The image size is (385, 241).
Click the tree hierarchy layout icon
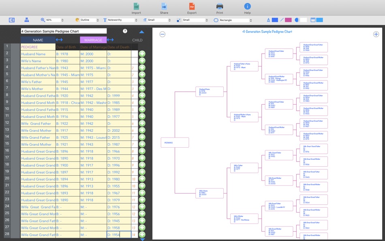coord(26,20)
